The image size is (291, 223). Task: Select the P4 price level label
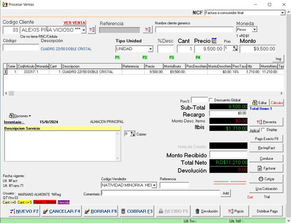tap(198, 58)
